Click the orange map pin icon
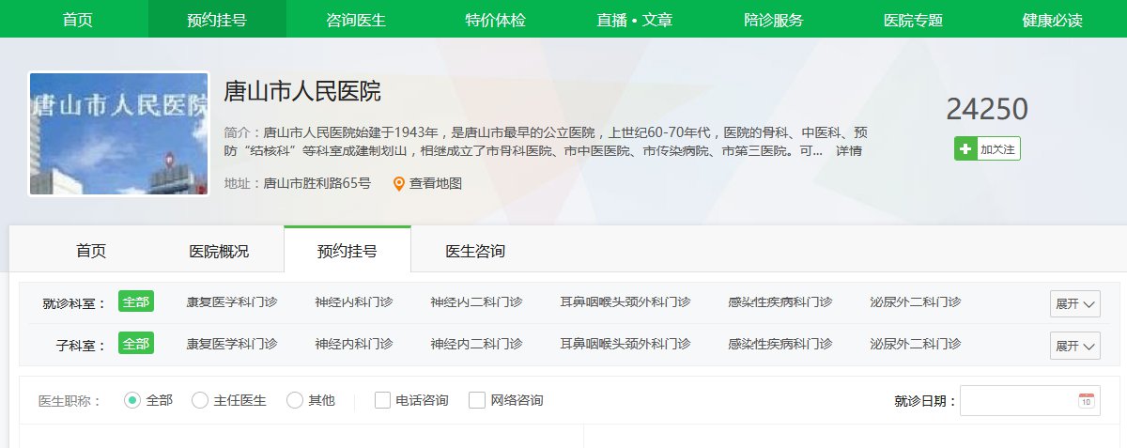The image size is (1127, 448). pyautogui.click(x=399, y=184)
